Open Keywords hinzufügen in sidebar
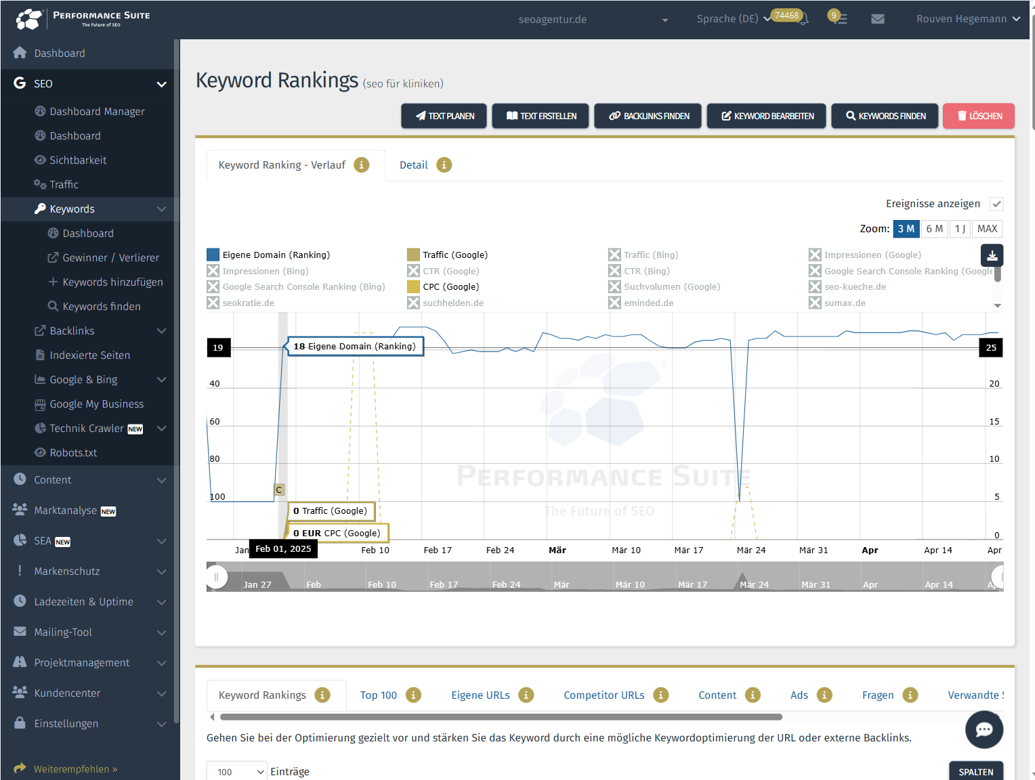Screen dimensions: 1035x780 tap(105, 282)
